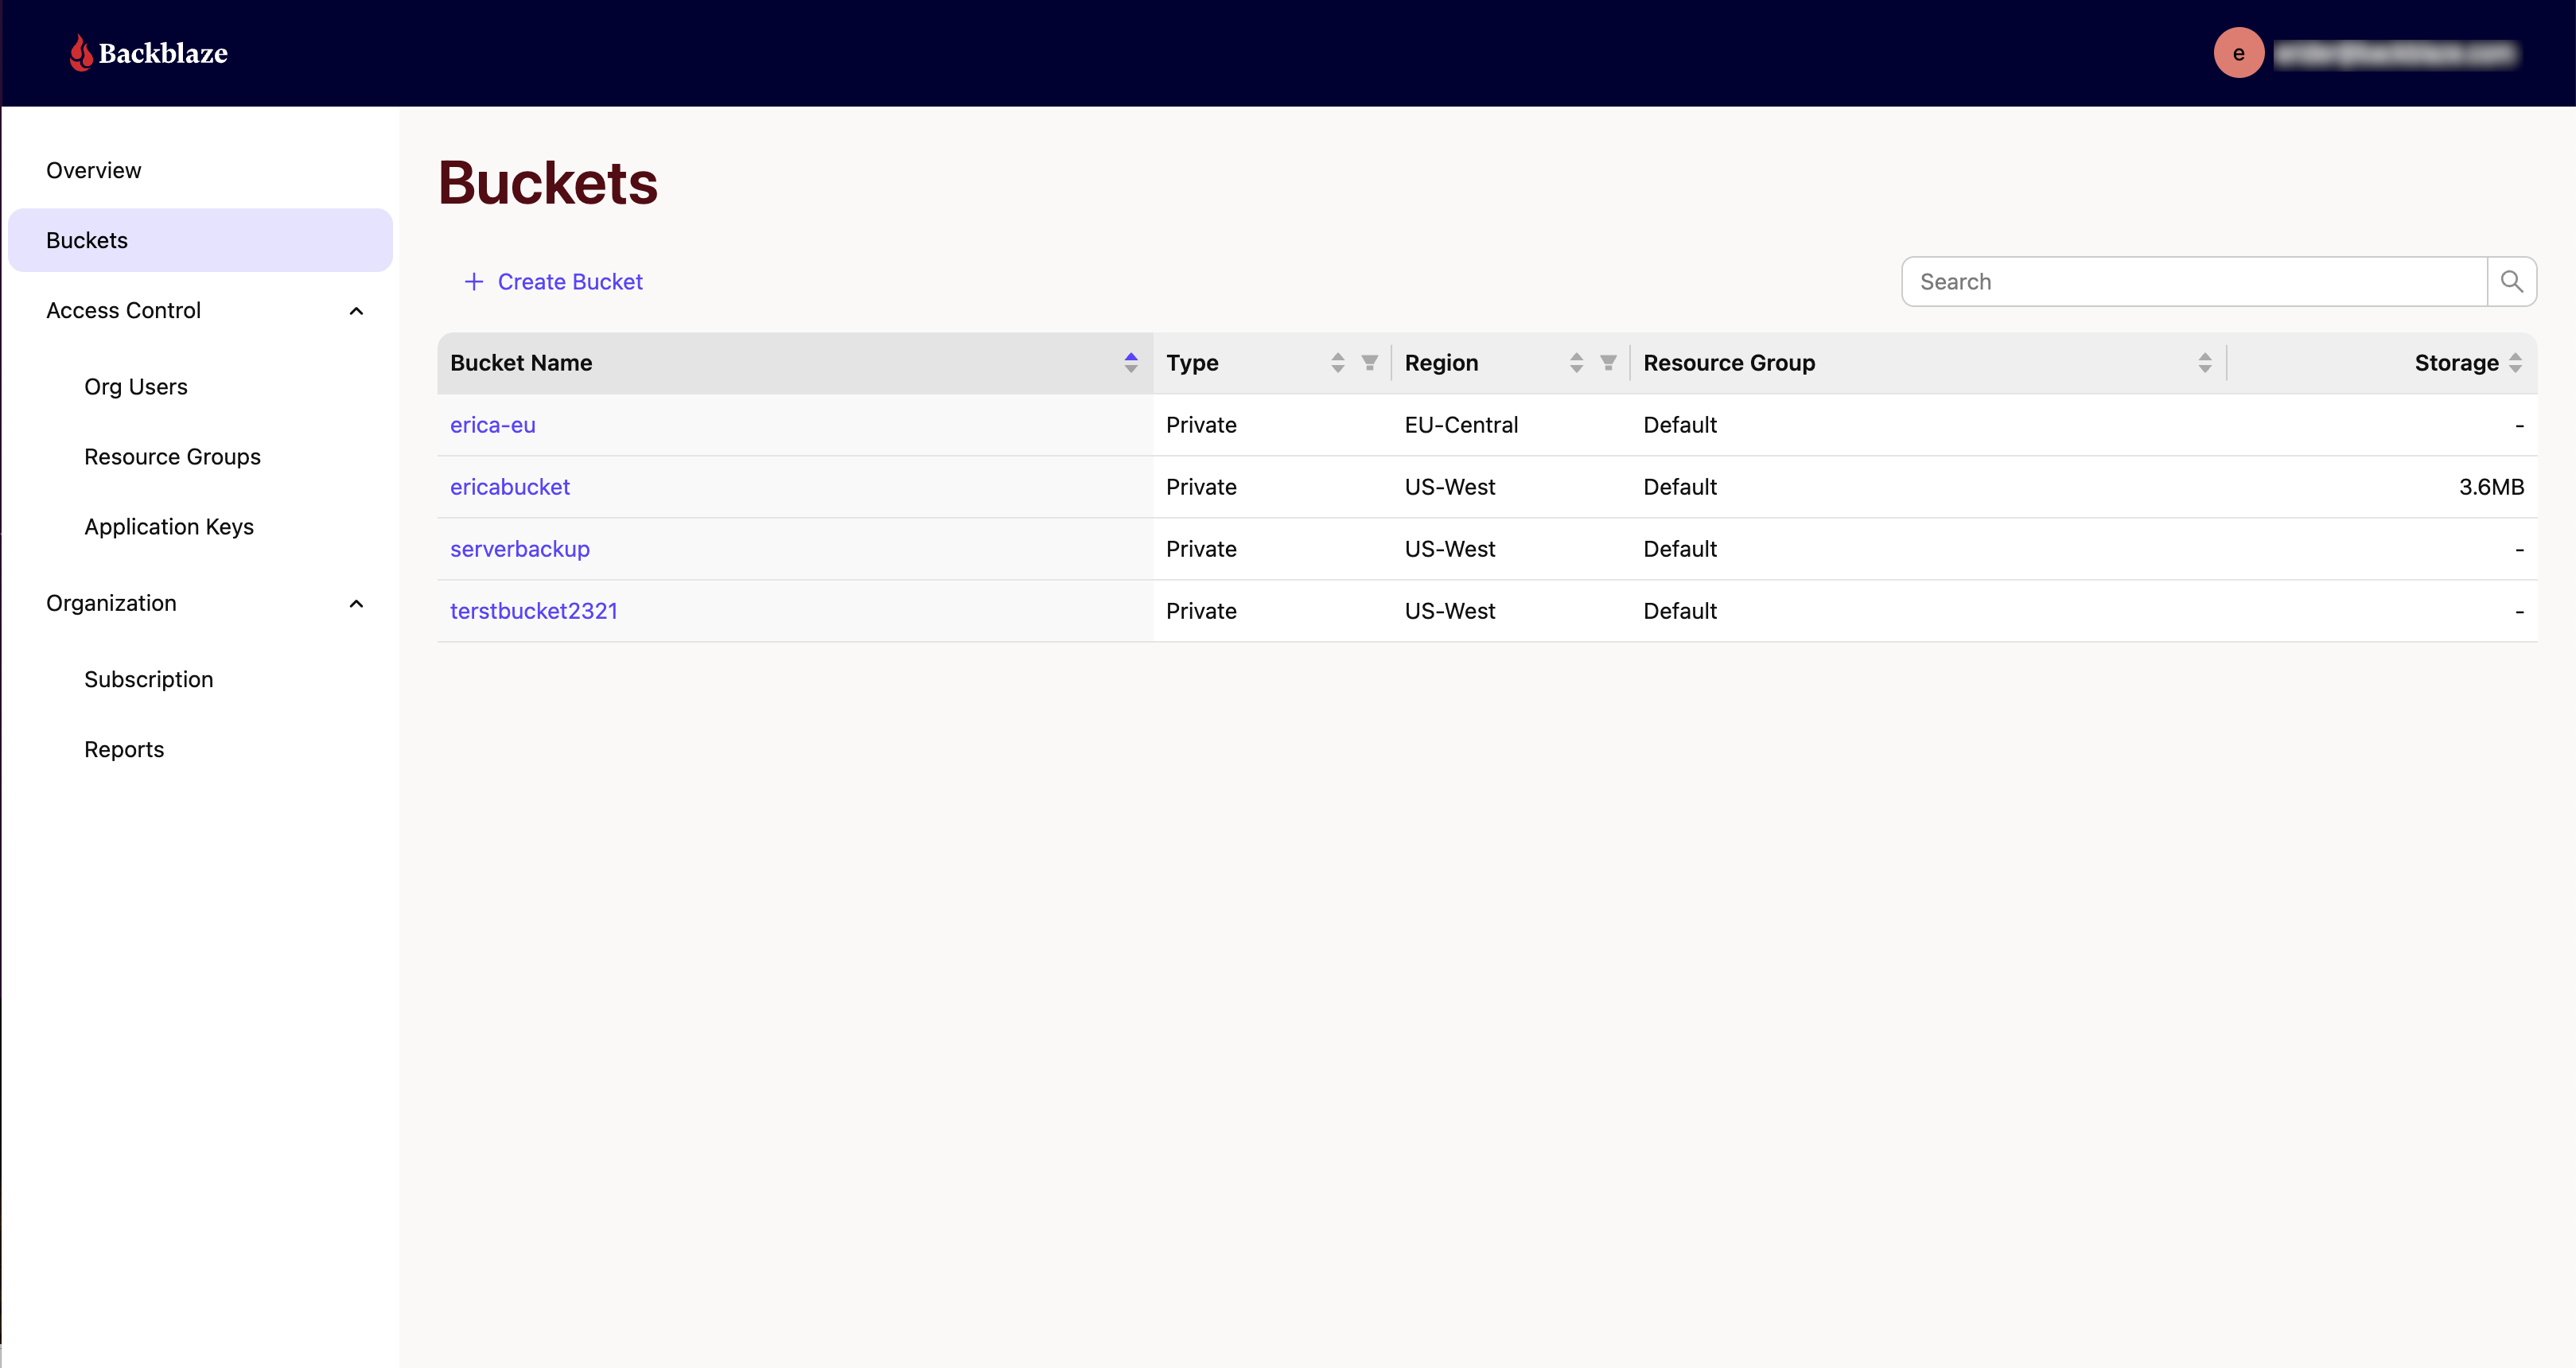Viewport: 2576px width, 1368px height.
Task: Focus the Search input field
Action: [2192, 282]
